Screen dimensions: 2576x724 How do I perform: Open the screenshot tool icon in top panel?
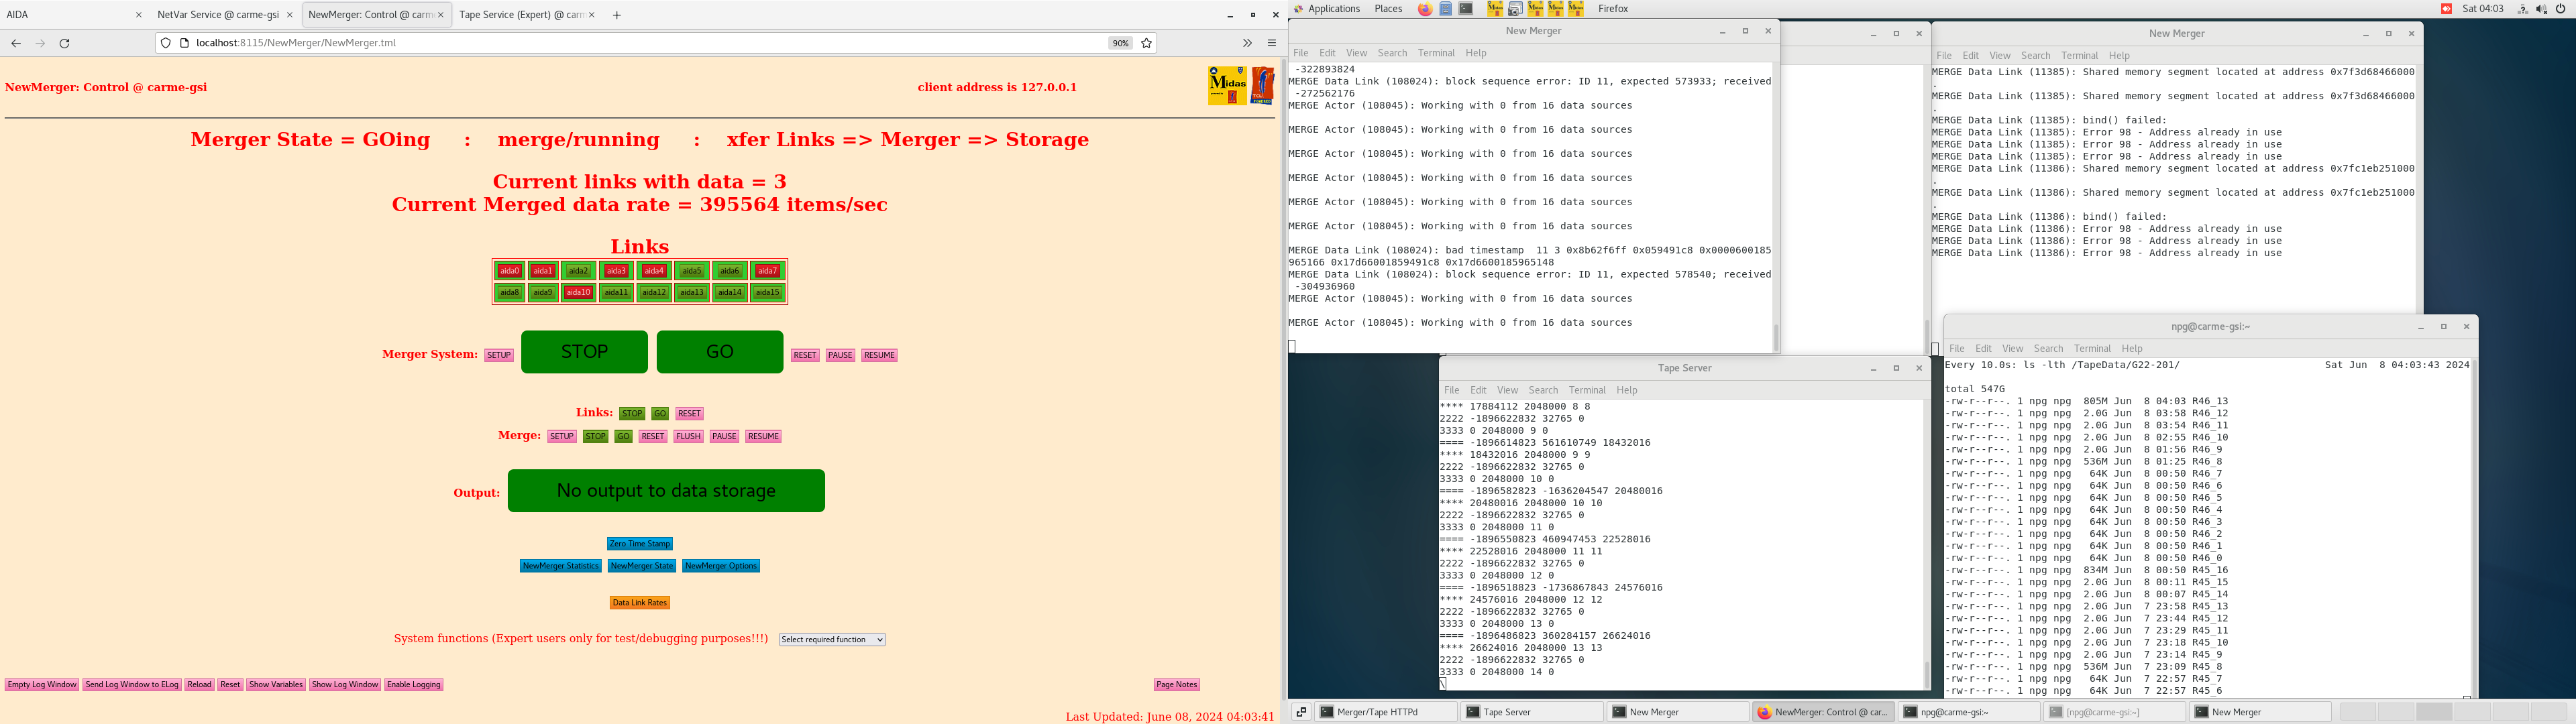click(x=1515, y=9)
